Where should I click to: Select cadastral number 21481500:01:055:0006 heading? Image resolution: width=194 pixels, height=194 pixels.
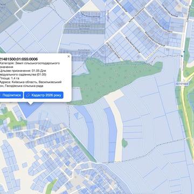(19, 59)
